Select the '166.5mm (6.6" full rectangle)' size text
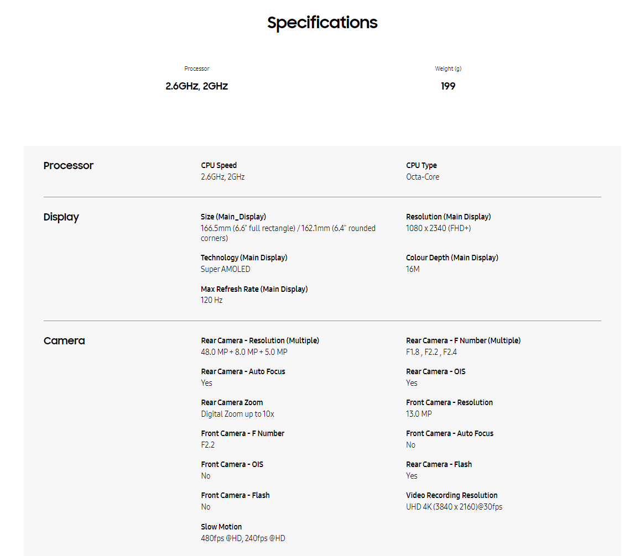635x556 pixels. click(248, 228)
